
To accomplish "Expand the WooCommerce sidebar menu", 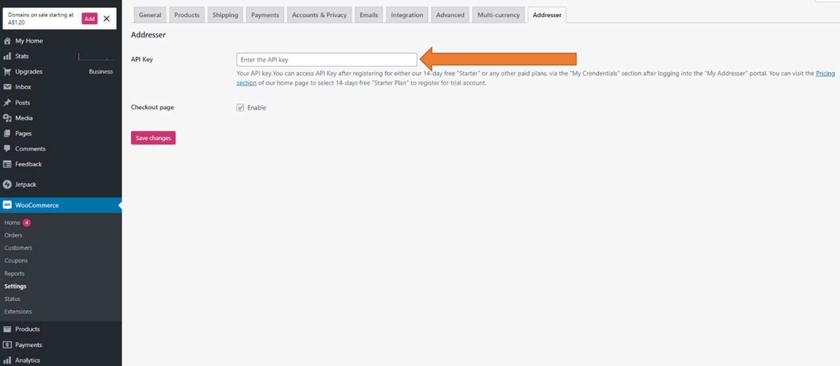I will 37,205.
